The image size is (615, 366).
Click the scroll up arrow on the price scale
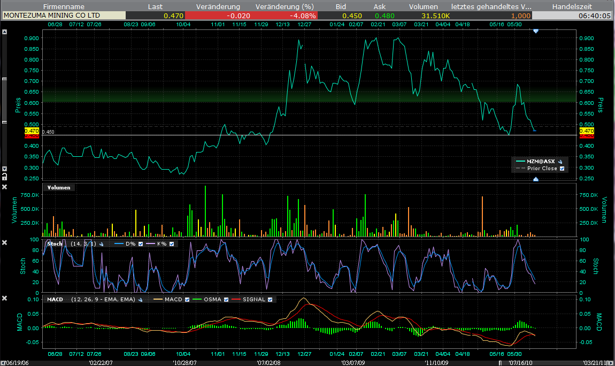[x=5, y=32]
